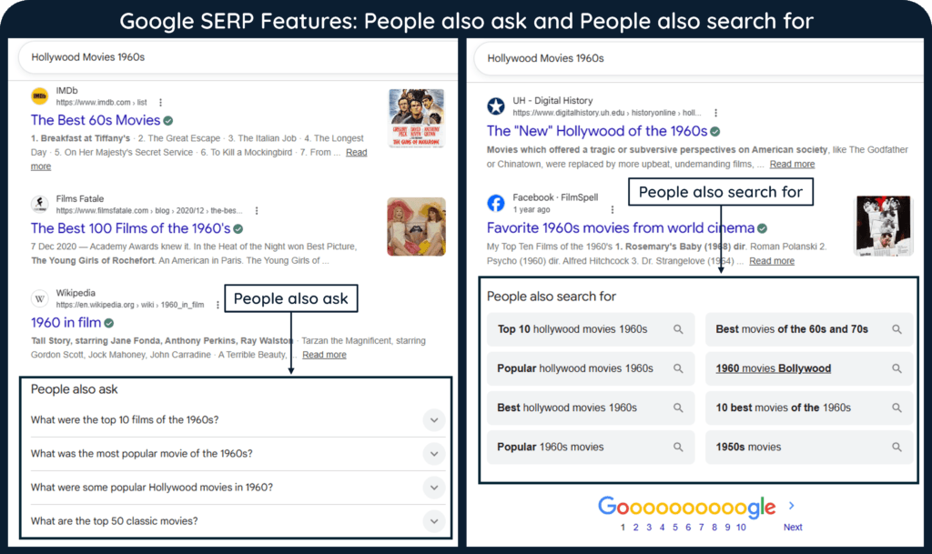Click the next-page arrow beside Google logo
The width and height of the screenshot is (932, 554).
[791, 506]
